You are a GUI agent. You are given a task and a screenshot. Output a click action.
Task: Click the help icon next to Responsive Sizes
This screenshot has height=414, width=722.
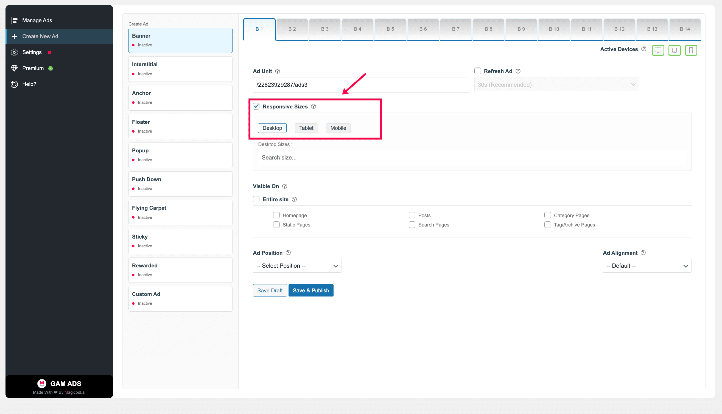click(313, 106)
